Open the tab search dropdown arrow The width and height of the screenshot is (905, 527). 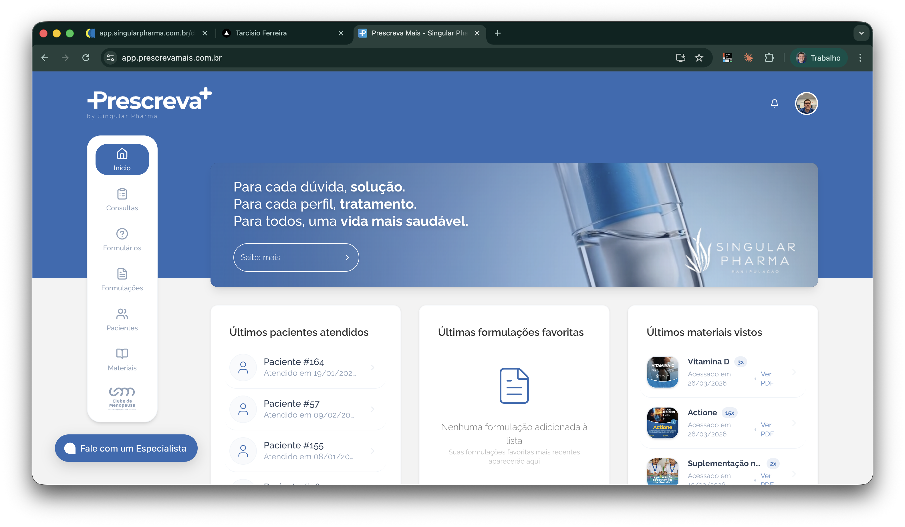[861, 33]
